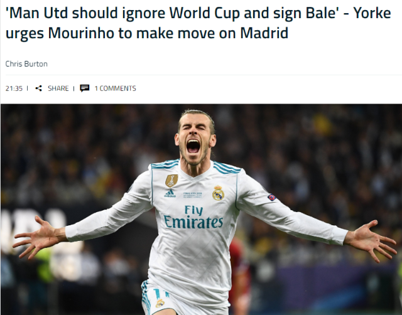Click the 21:35 timestamp
This screenshot has width=402, height=315.
pos(14,88)
